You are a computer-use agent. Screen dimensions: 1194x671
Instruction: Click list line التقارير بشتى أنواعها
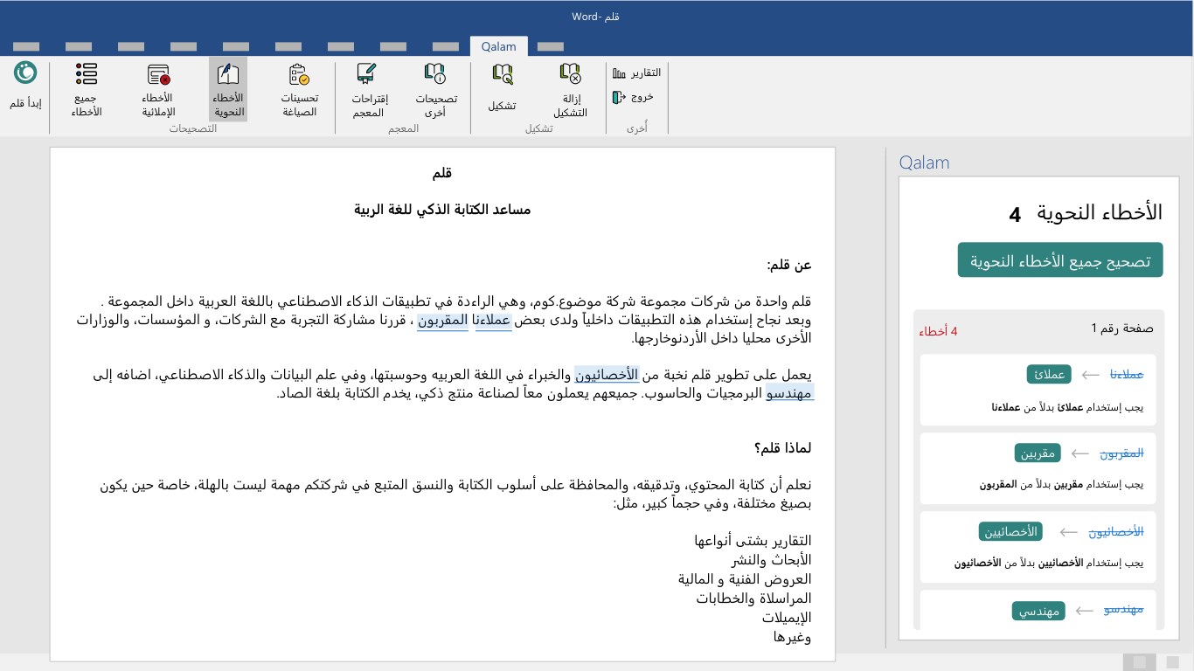click(x=753, y=541)
